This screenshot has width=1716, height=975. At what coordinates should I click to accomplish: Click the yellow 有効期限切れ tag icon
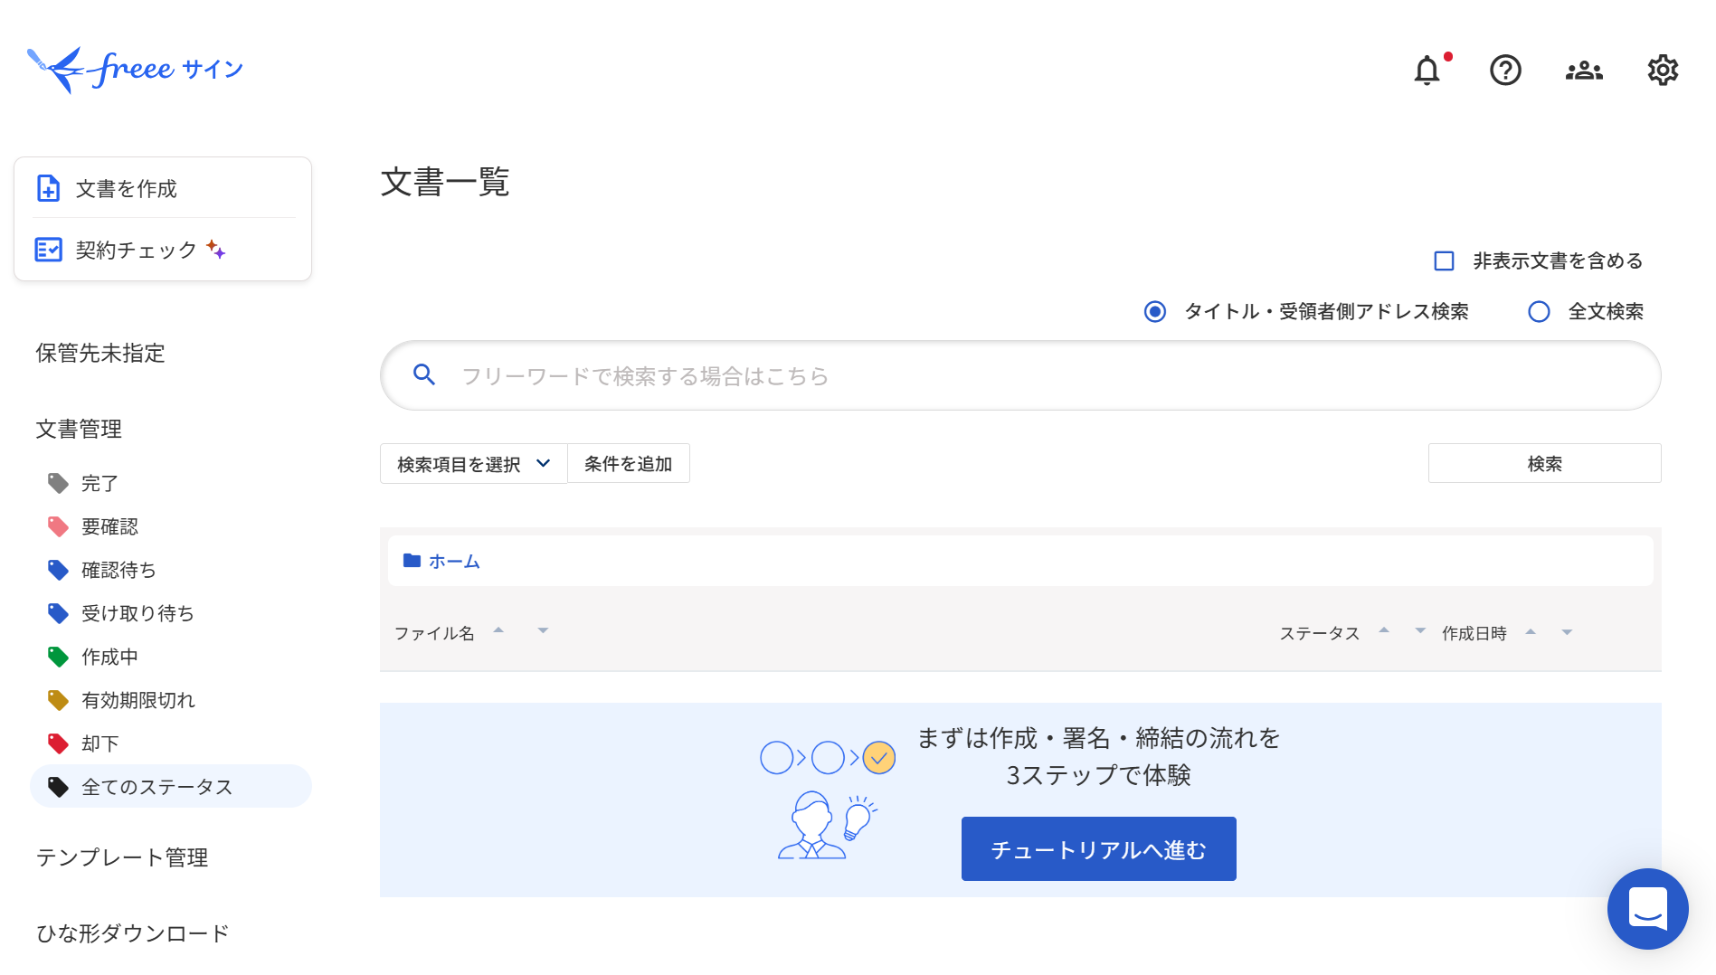(x=58, y=700)
